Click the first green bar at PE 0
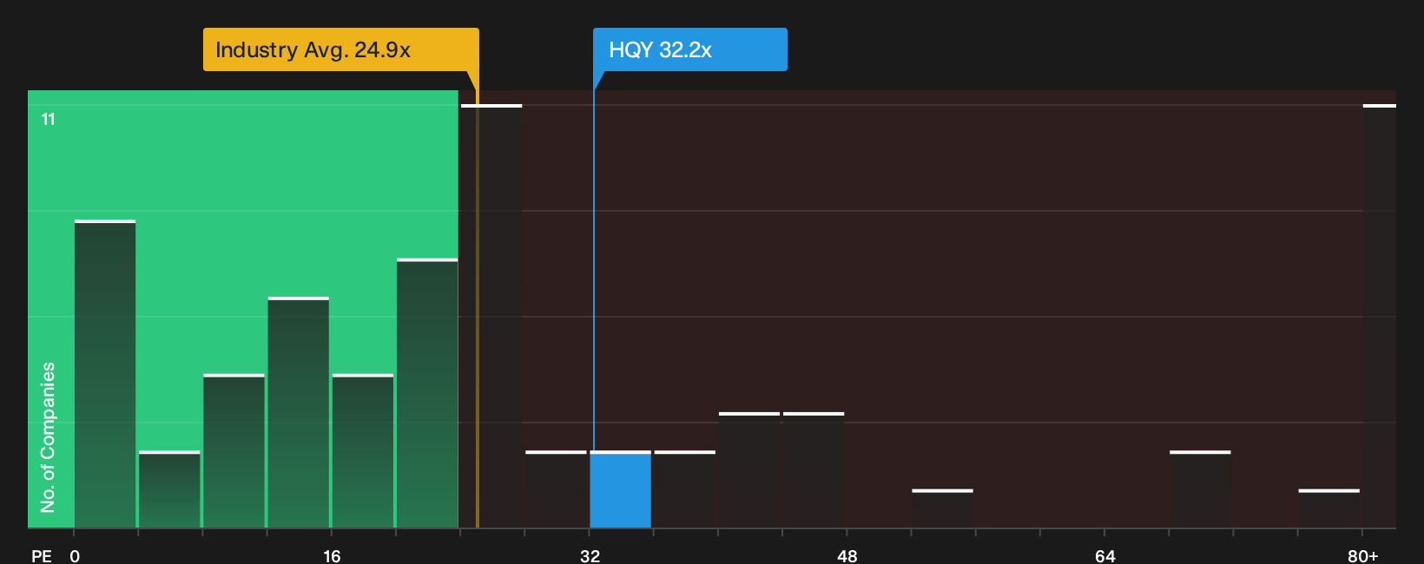Viewport: 1424px width, 564px height. click(x=105, y=374)
